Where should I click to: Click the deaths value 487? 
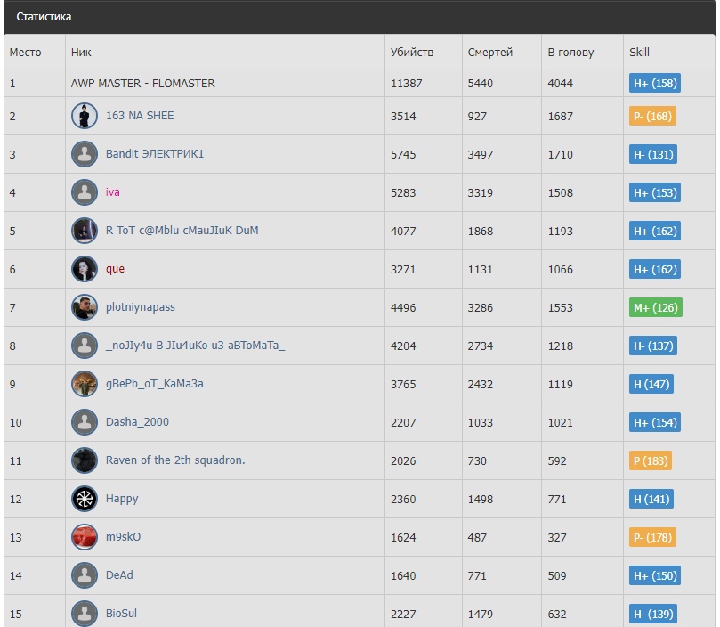477,537
